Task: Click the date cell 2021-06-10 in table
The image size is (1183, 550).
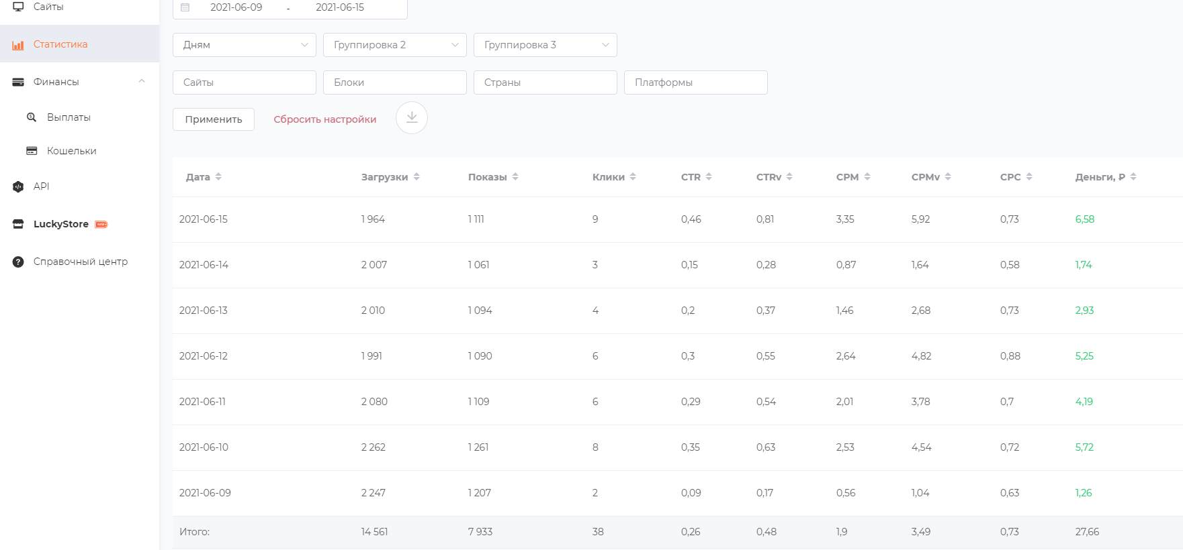Action: coord(204,447)
